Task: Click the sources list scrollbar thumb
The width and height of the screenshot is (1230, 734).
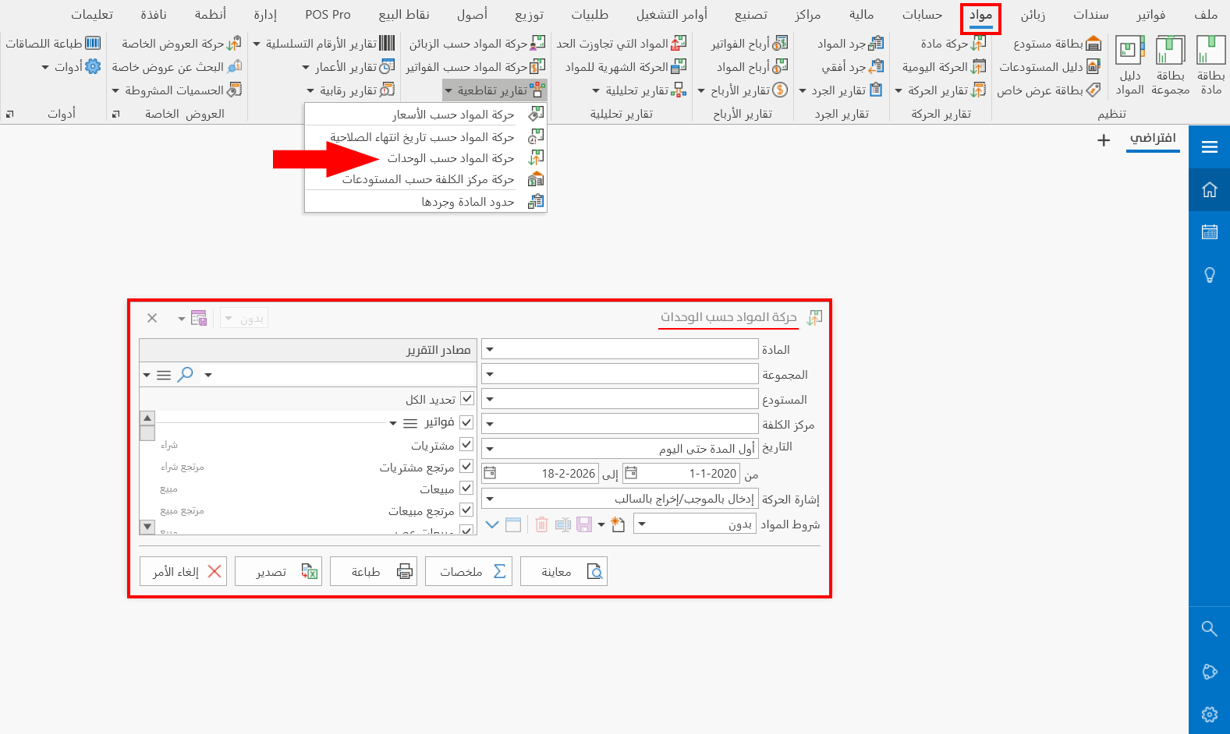Action: [147, 433]
